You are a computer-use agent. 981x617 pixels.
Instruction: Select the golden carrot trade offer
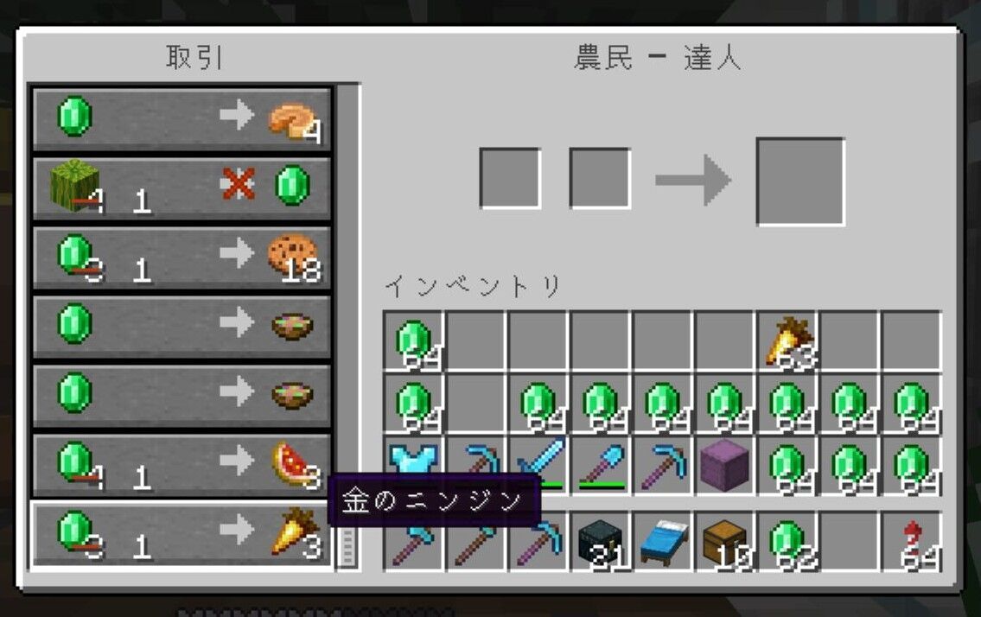click(182, 535)
